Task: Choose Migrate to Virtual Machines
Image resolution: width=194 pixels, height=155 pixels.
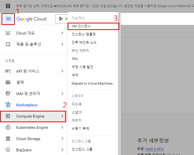Action: click(93, 84)
